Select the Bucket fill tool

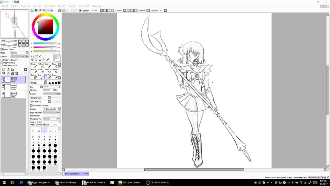34,76
